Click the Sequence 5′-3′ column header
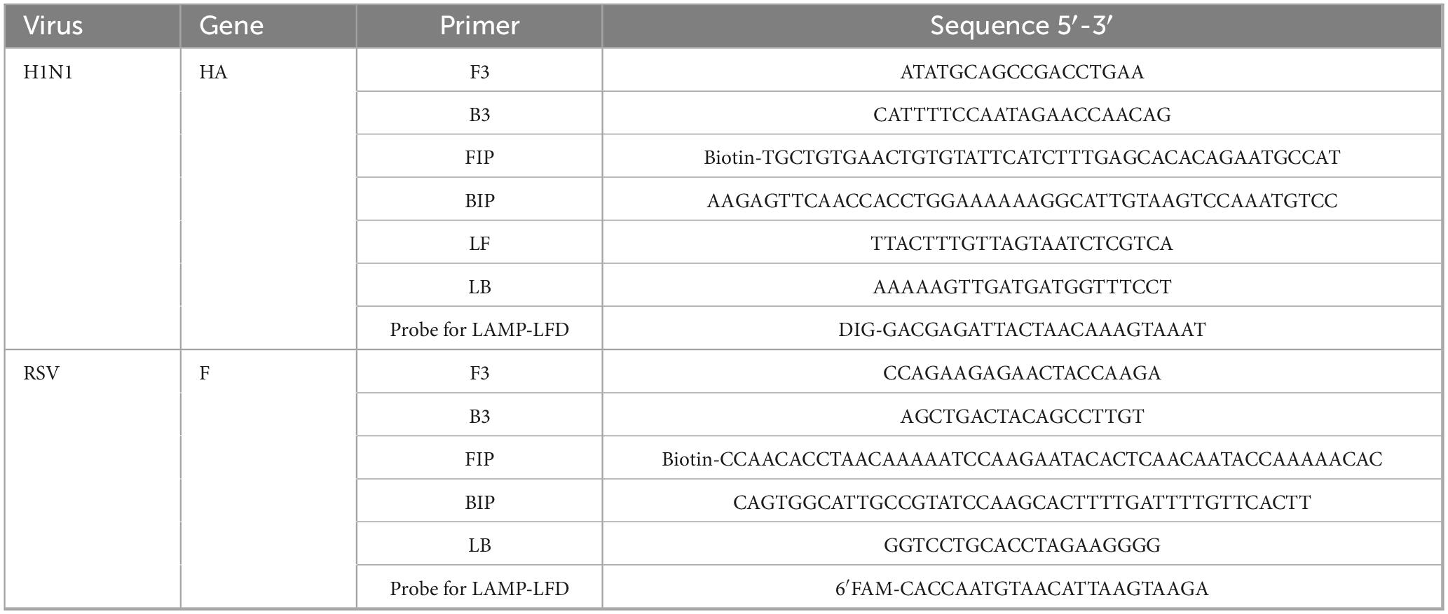The height and width of the screenshot is (614, 1448). (1021, 26)
